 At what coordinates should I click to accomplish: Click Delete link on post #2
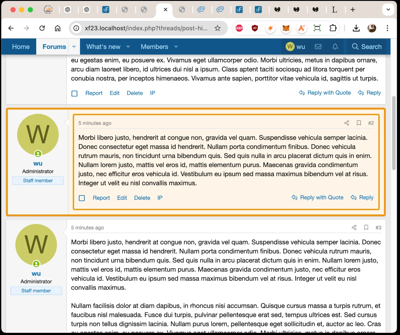[142, 198]
